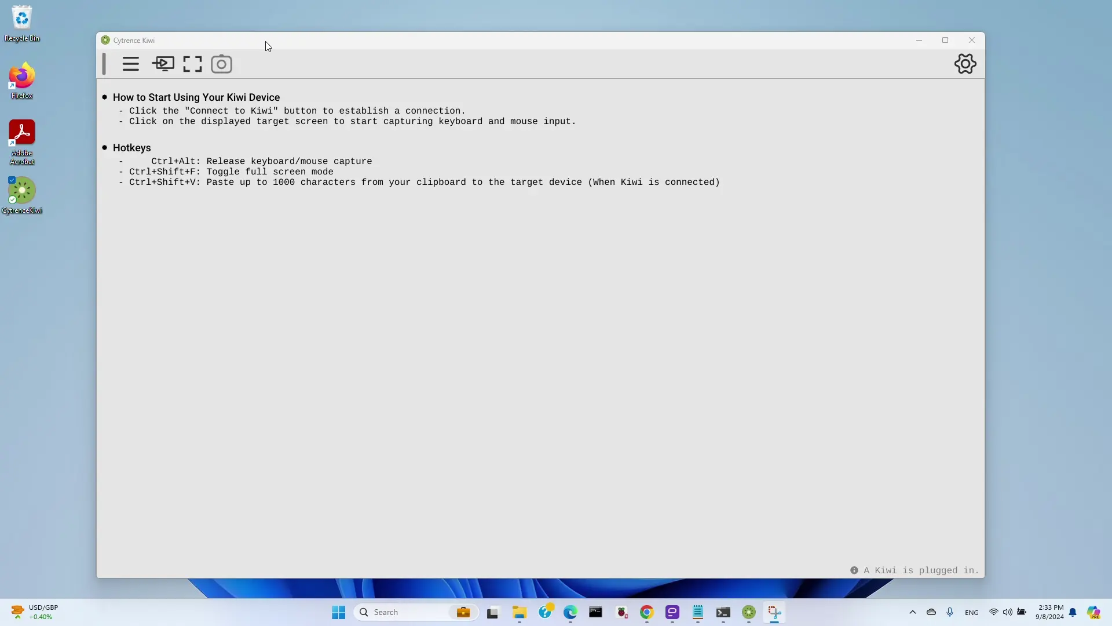This screenshot has height=626, width=1112.
Task: Open Task View from the taskbar
Action: (492, 612)
